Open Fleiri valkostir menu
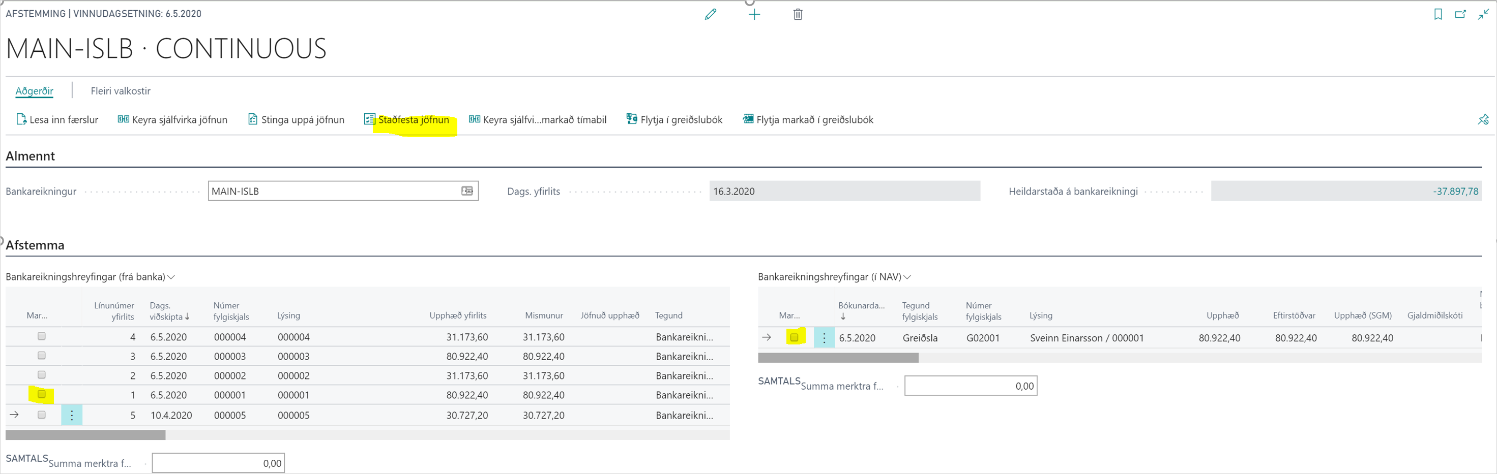This screenshot has width=1497, height=474. (x=120, y=90)
